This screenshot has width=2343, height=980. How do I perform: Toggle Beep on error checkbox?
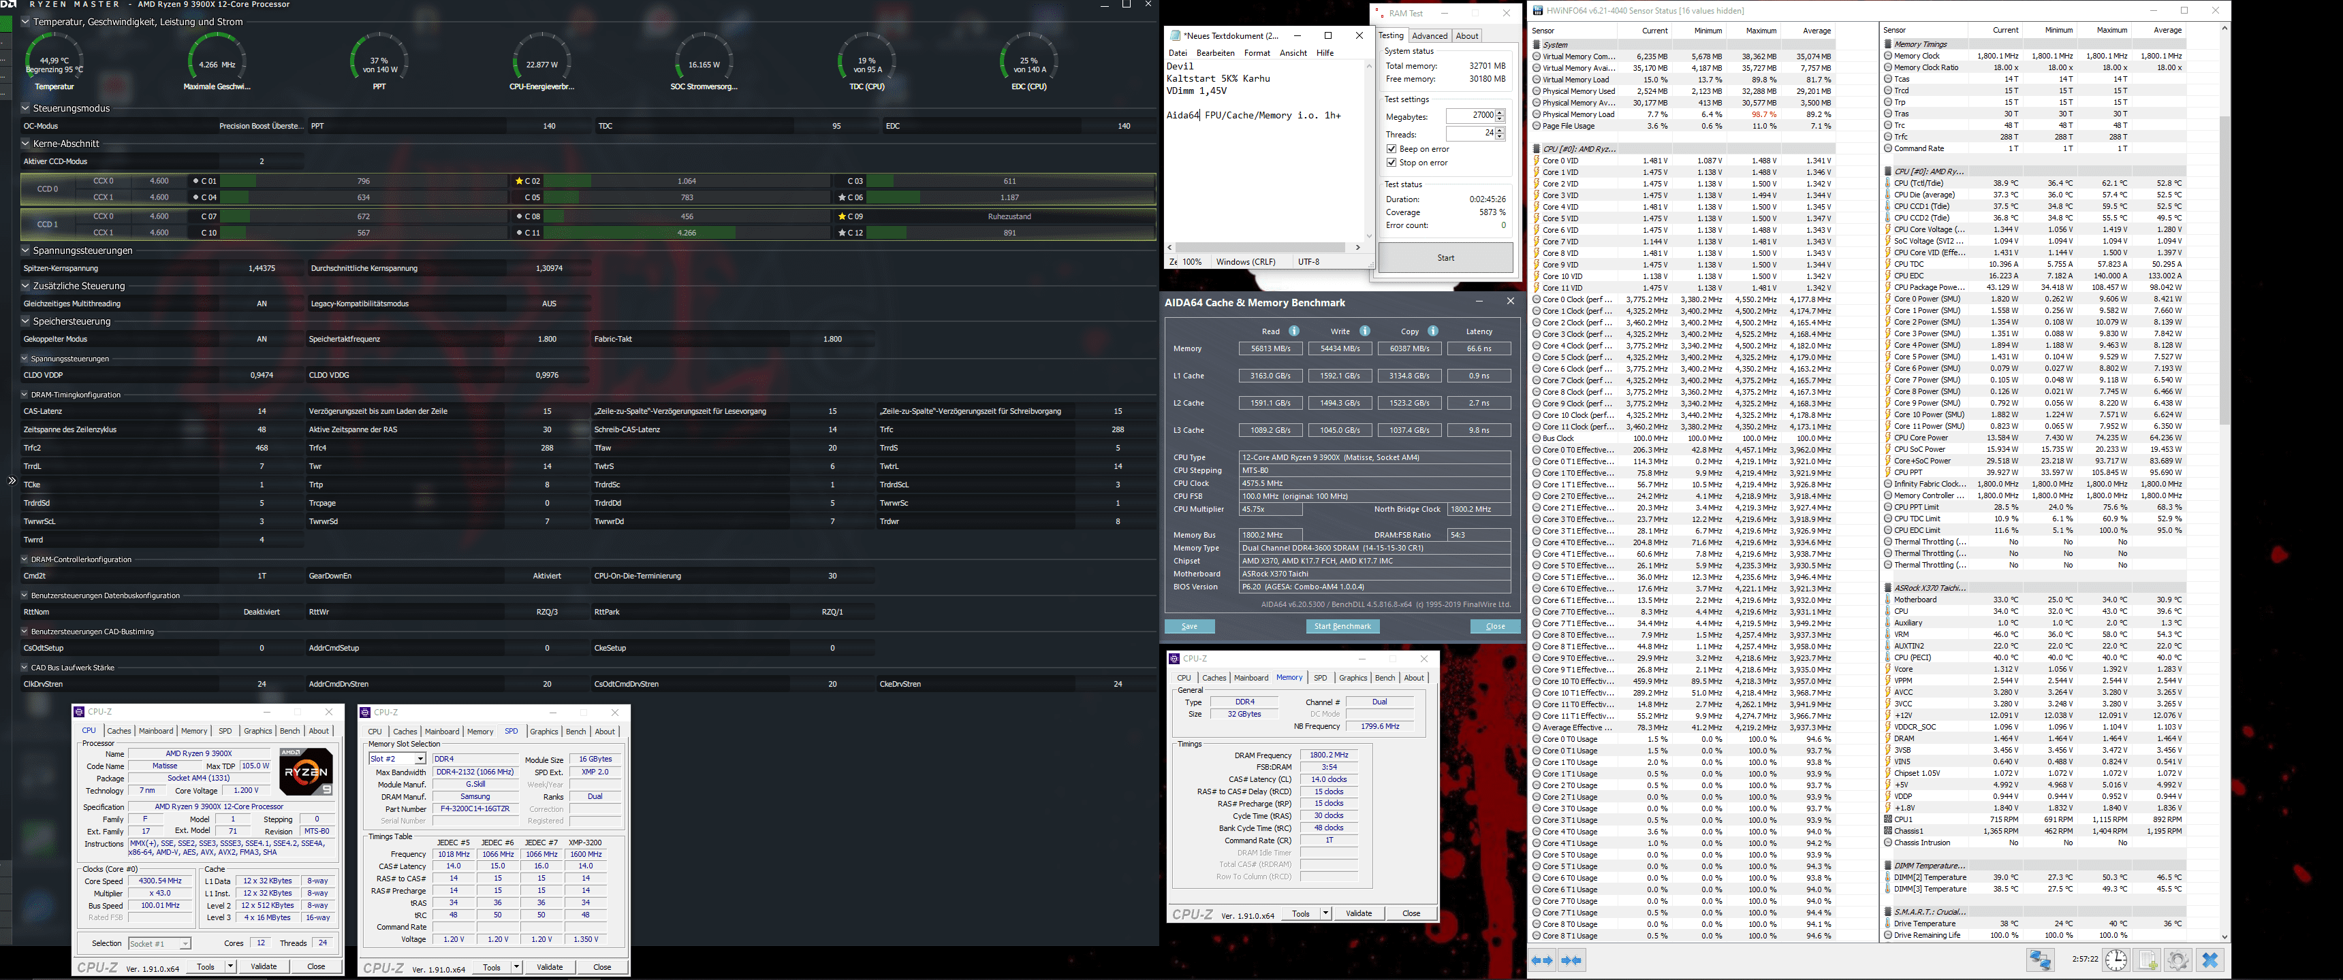coord(1391,149)
